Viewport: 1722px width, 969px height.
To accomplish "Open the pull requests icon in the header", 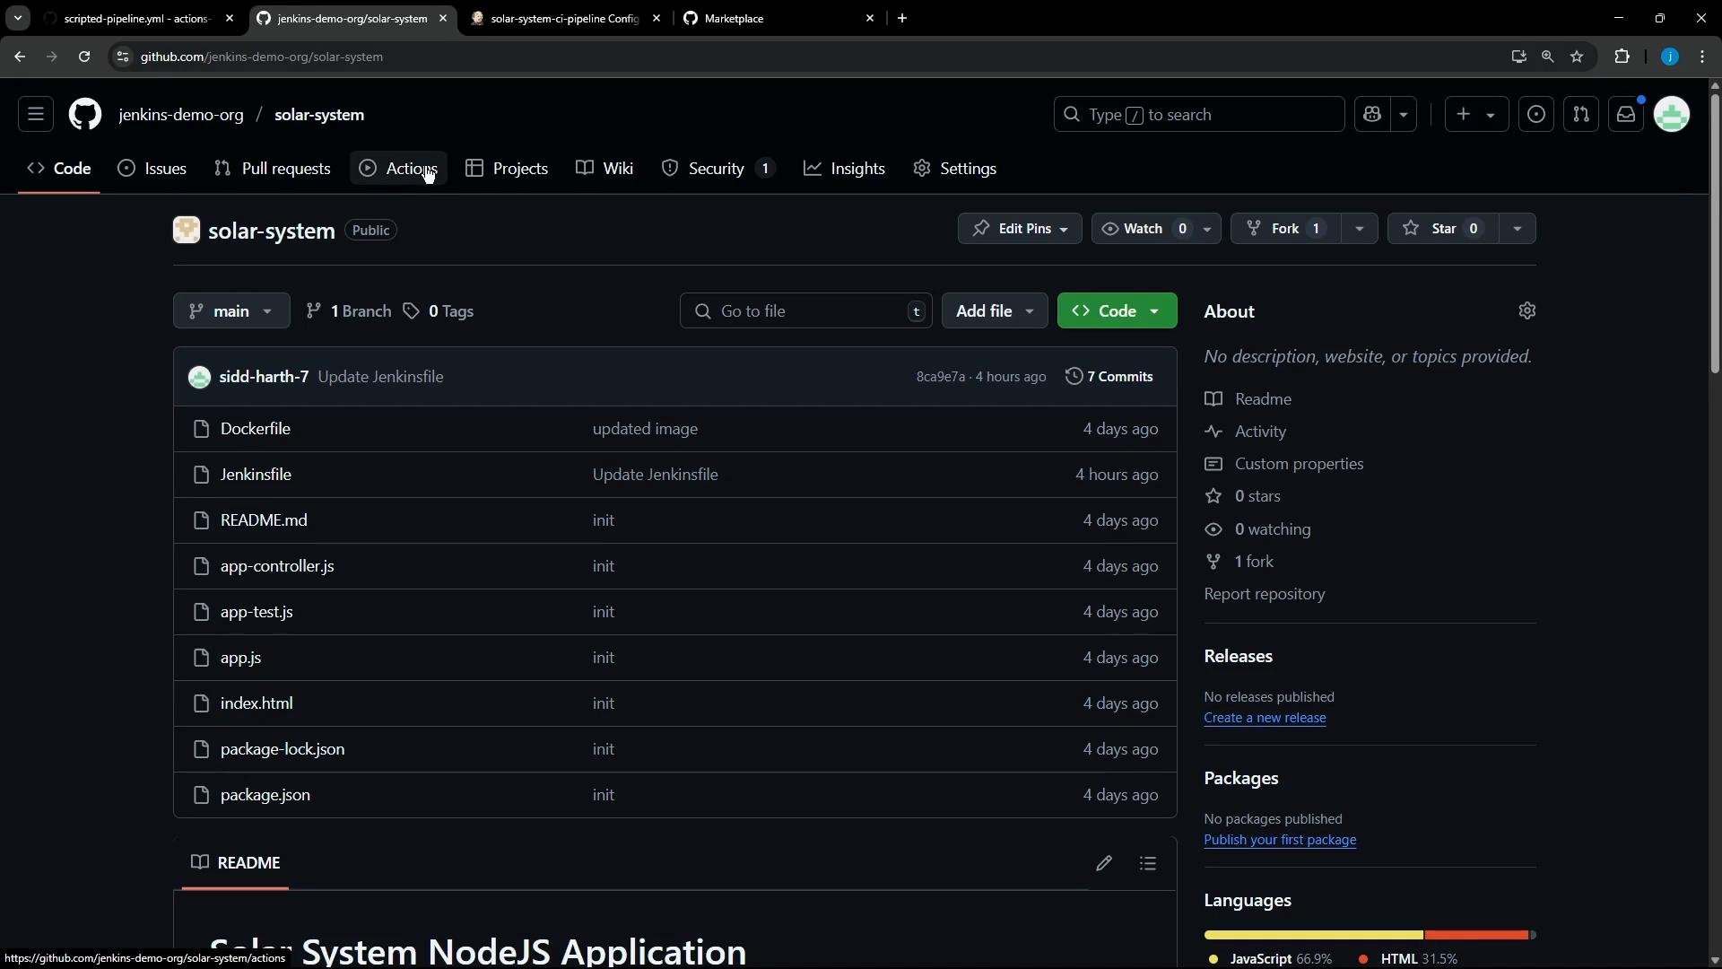I will click(1581, 114).
